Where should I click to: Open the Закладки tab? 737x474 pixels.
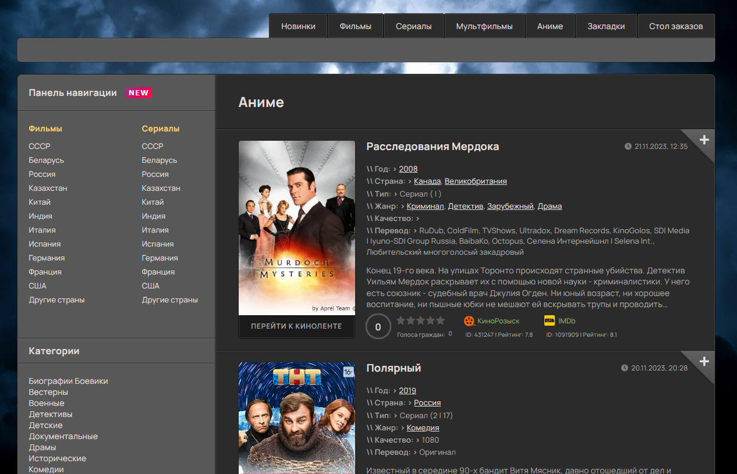[606, 26]
